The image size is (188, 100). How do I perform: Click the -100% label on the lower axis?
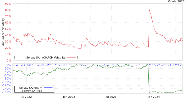tap(7, 82)
